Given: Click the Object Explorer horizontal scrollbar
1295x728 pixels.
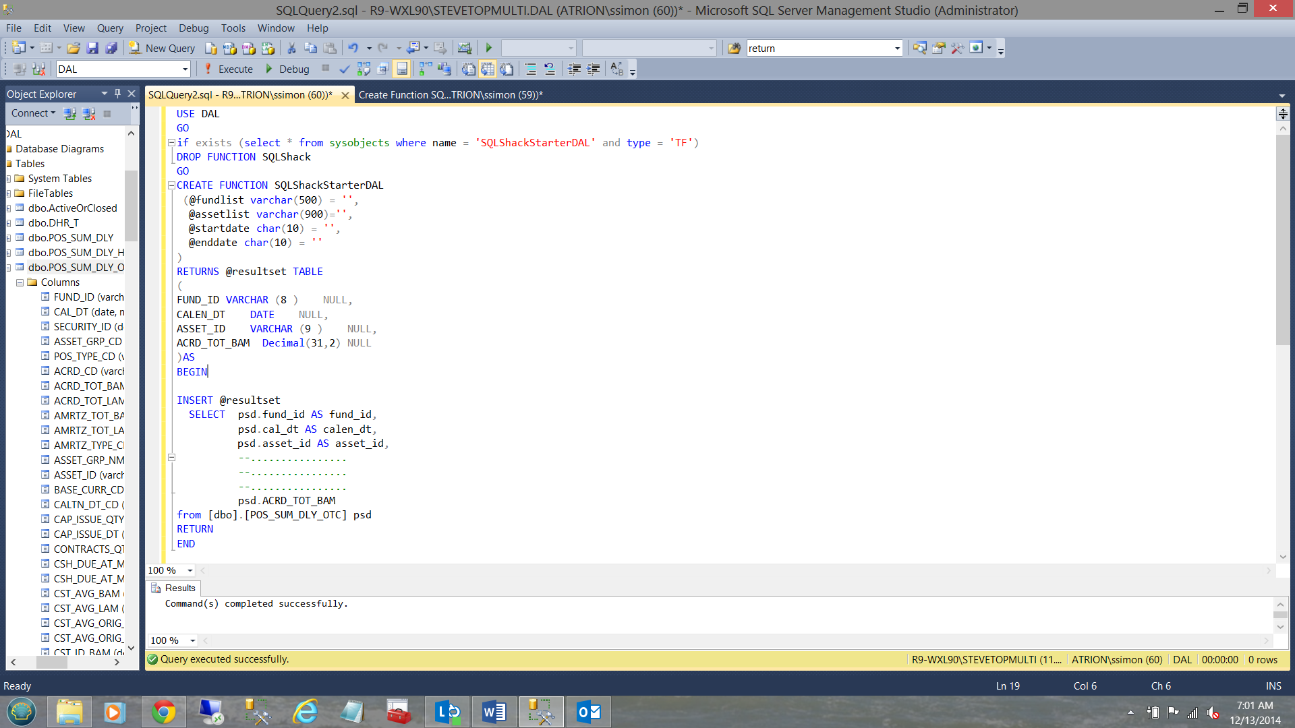Looking at the screenshot, I should tap(52, 663).
